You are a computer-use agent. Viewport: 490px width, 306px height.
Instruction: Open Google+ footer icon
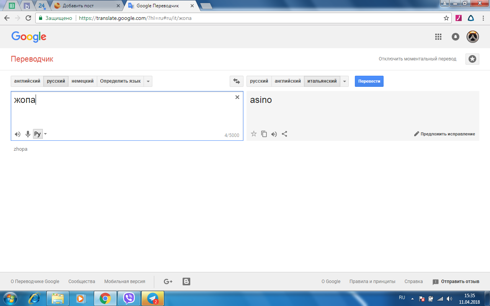point(168,282)
